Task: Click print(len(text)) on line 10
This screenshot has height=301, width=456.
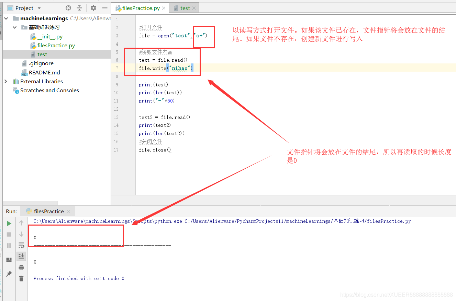Action: (160, 93)
